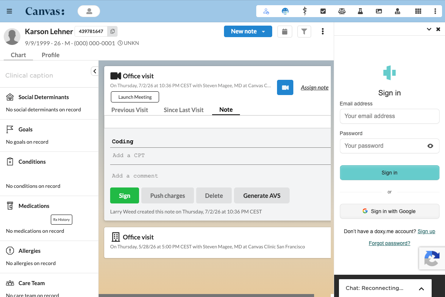Select the Note tab

[226, 110]
